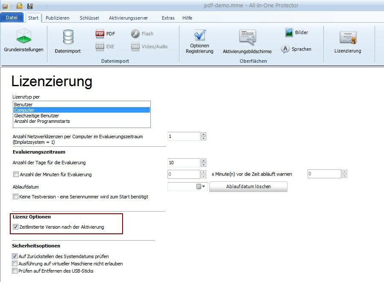Click the open folder quick-access icon
Image resolution: width=384 pixels, height=282 pixels.
[x=19, y=6]
